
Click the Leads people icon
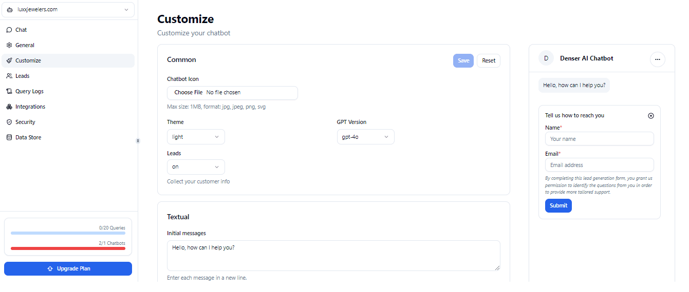pos(9,76)
